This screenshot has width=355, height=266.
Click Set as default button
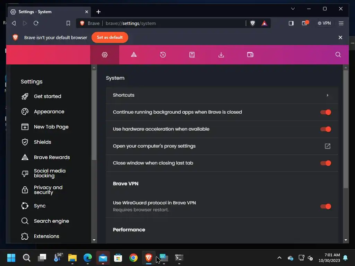(x=110, y=37)
